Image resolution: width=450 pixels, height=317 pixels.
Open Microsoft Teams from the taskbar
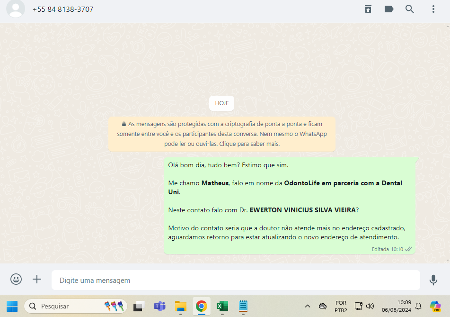click(x=159, y=307)
